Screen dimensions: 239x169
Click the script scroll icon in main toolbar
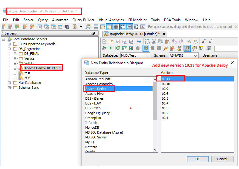tap(88, 27)
